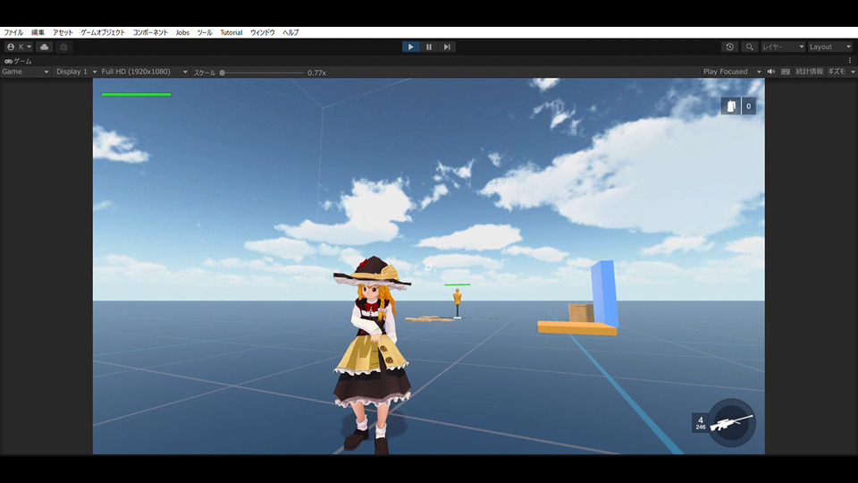Toggle the shortcuts keyboard icon
This screenshot has height=483, width=858.
pyautogui.click(x=786, y=72)
